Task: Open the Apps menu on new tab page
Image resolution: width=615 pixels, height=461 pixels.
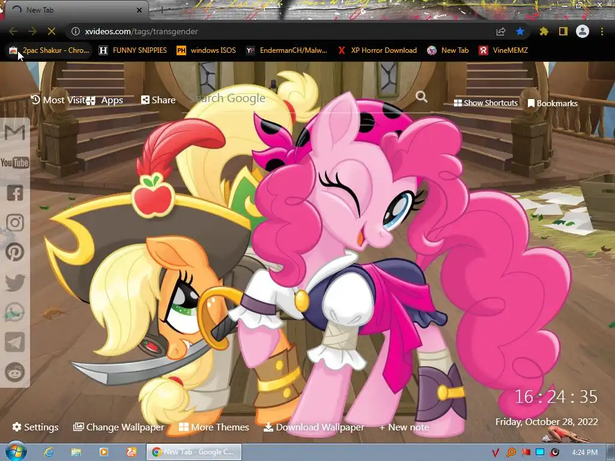Action: pyautogui.click(x=105, y=100)
